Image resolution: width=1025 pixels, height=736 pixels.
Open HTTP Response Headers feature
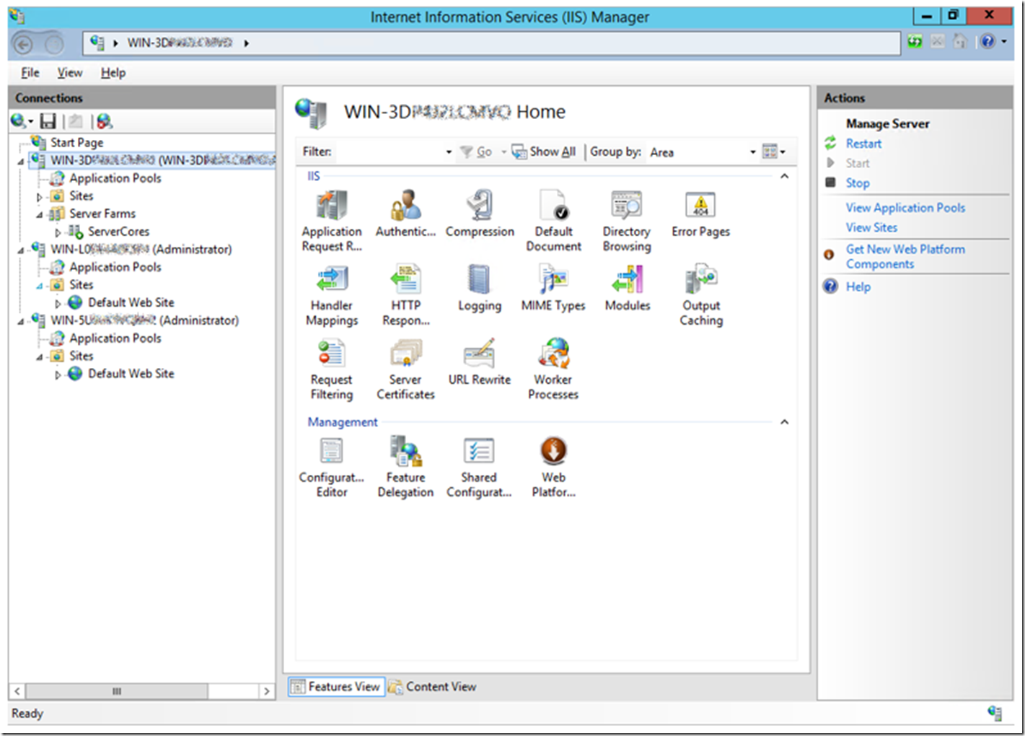[405, 295]
